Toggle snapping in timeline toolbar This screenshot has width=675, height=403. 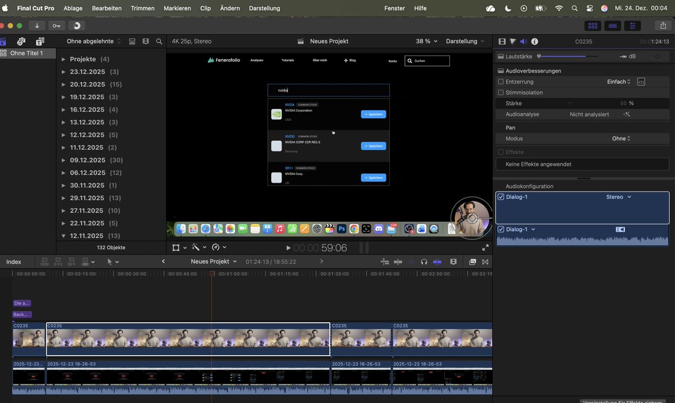tap(437, 262)
